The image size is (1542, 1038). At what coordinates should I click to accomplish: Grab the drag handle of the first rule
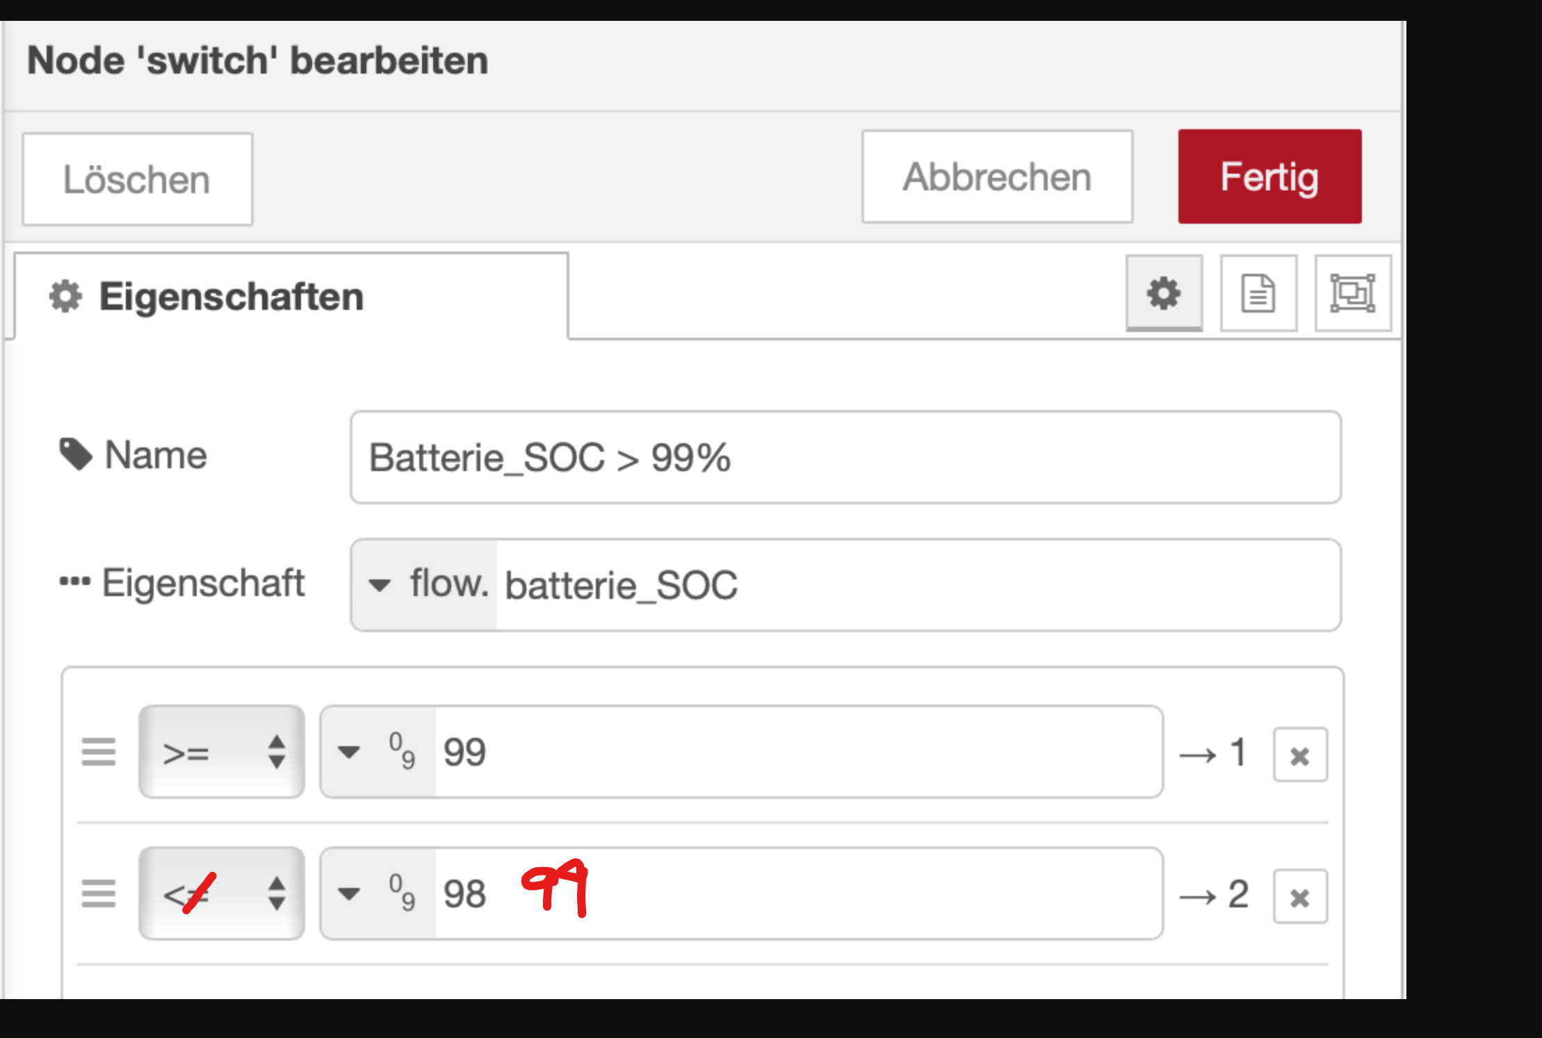tap(99, 752)
